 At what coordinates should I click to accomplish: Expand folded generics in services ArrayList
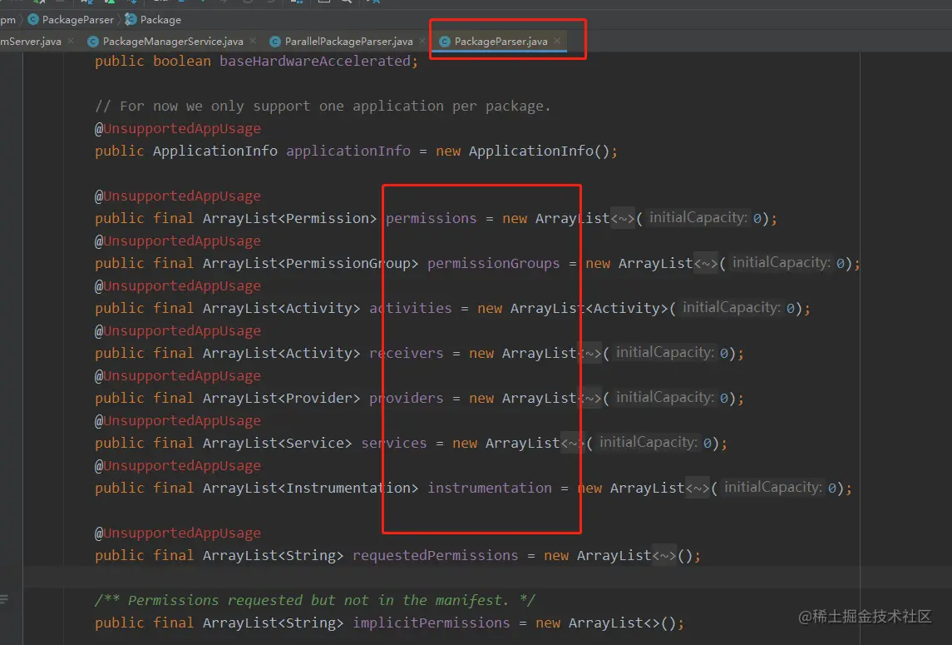point(573,443)
